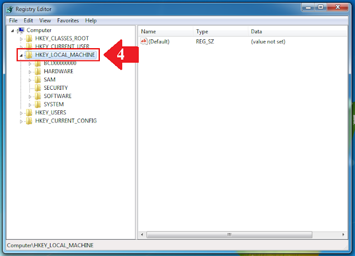Click the BCD00000000 folder icon
The image size is (355, 256).
pos(38,63)
